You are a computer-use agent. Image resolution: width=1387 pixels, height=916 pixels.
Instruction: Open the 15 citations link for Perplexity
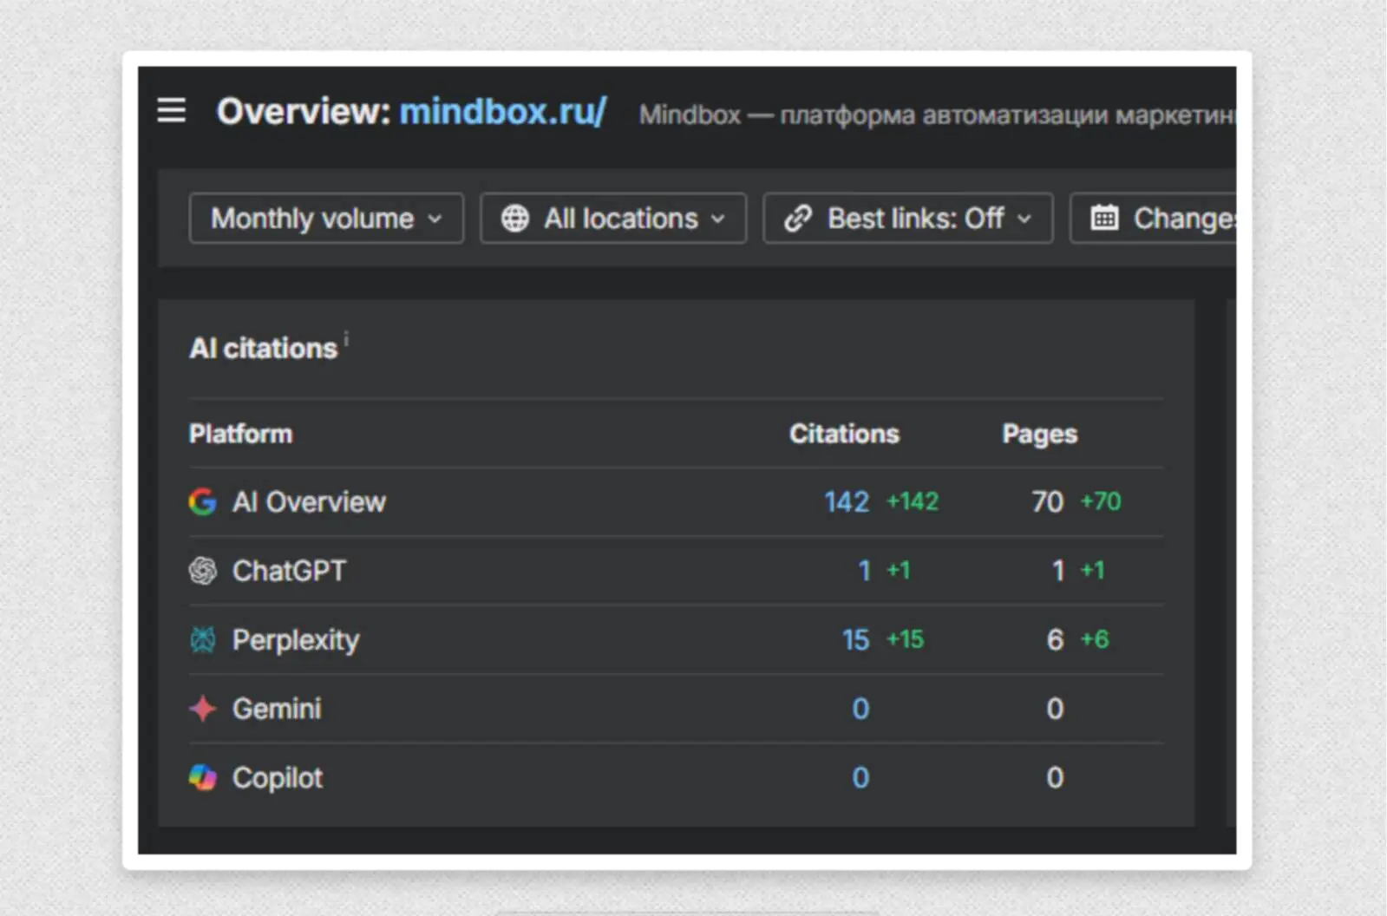pyautogui.click(x=855, y=640)
